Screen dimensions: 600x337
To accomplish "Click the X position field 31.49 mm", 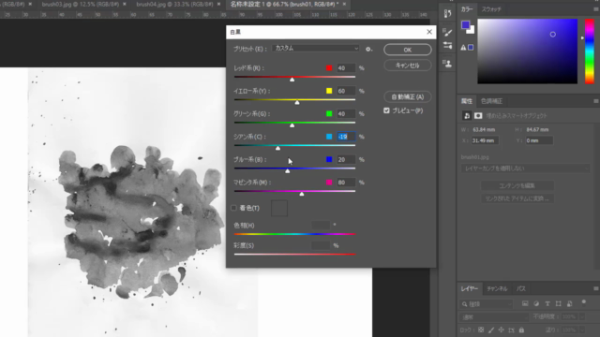I will [x=485, y=140].
